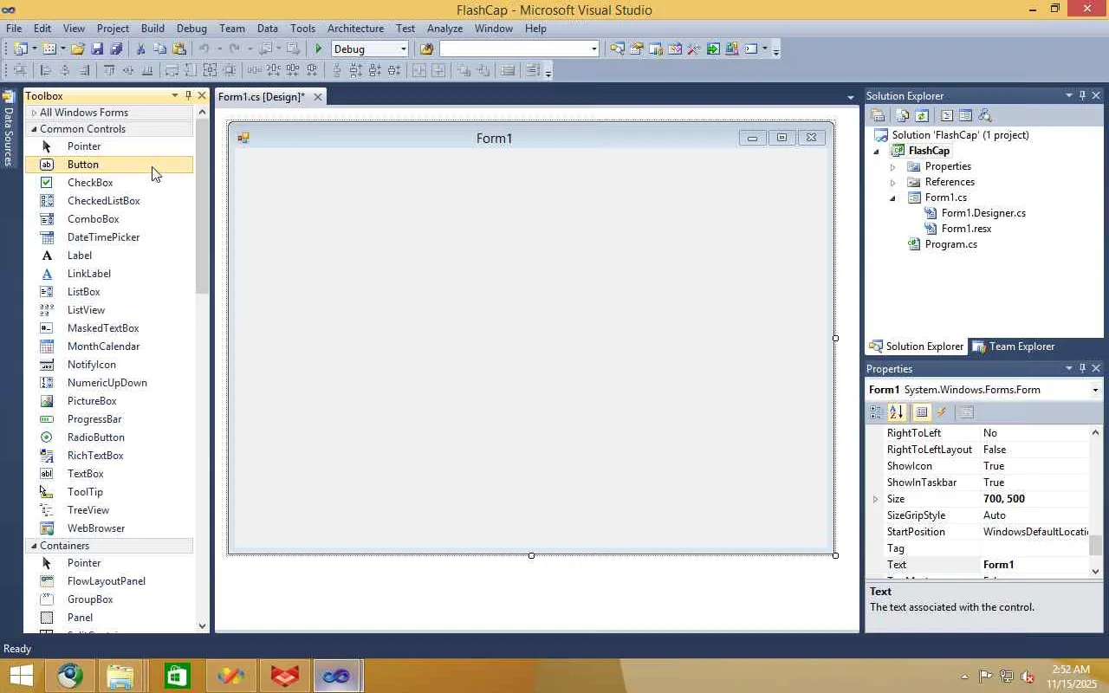Click the Paste clipboard icon
Viewport: 1109px width, 693px height.
[x=179, y=49]
